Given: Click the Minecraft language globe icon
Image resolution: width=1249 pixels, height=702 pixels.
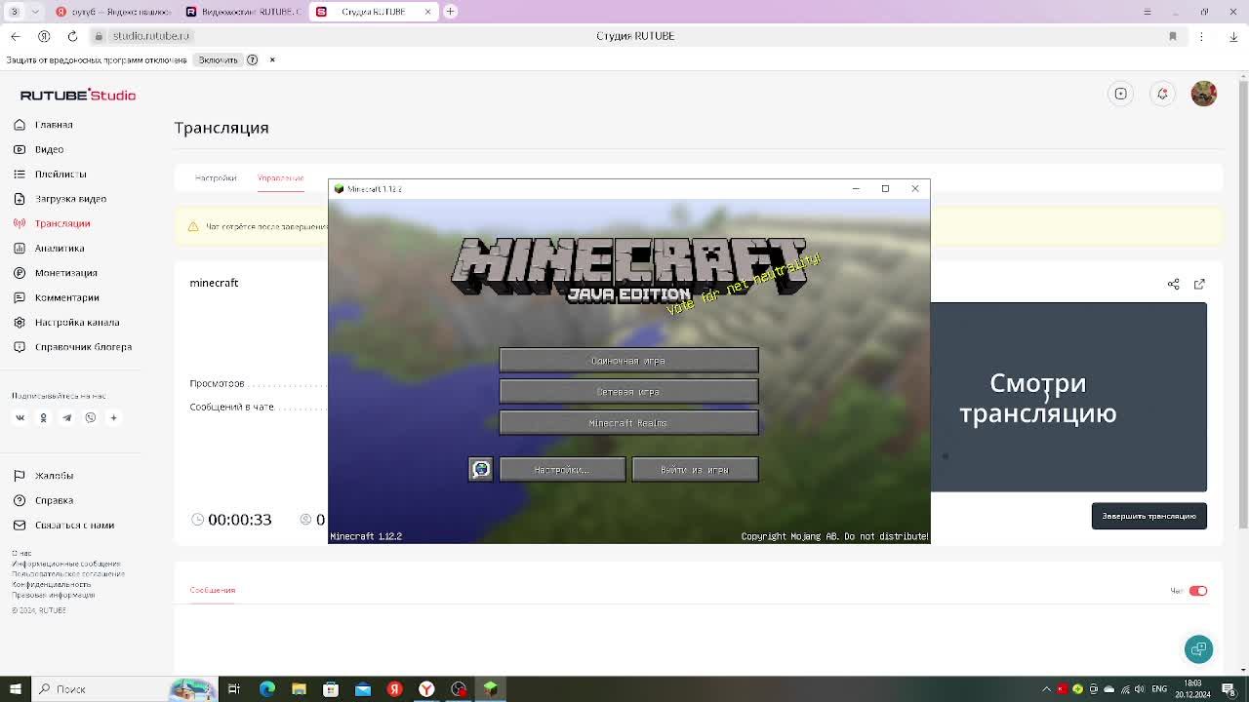Looking at the screenshot, I should (480, 470).
